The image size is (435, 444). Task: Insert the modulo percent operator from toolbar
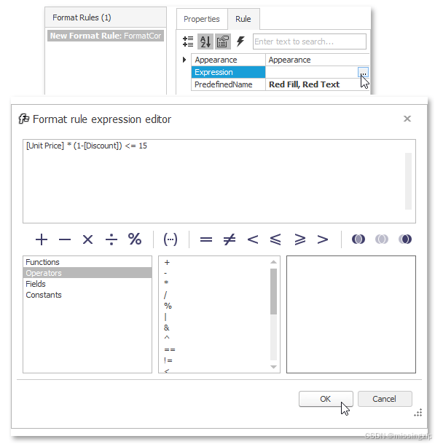(135, 239)
